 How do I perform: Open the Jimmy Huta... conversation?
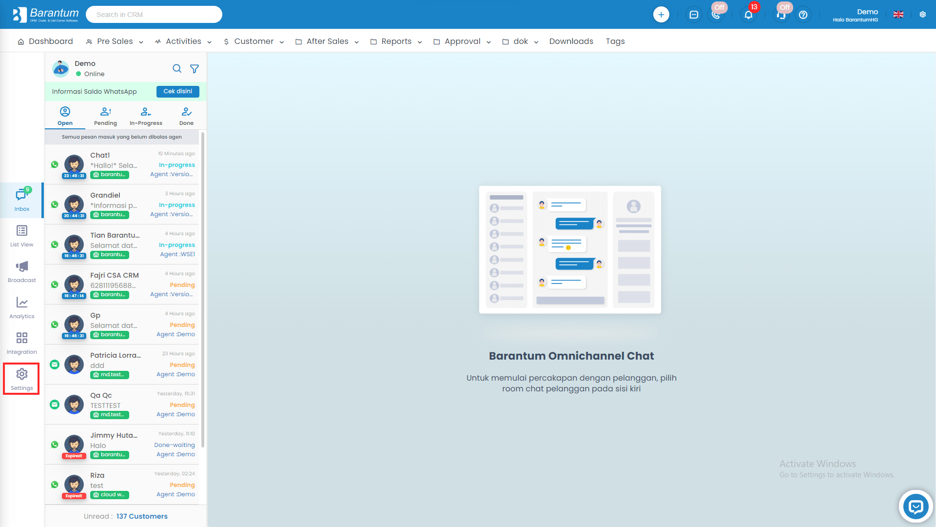(x=122, y=445)
